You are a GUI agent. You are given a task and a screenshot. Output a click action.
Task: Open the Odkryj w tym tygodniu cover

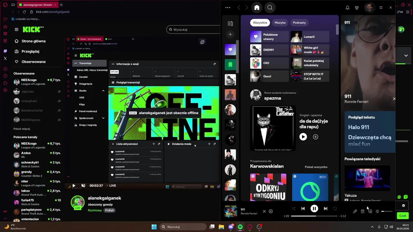pos(268,187)
